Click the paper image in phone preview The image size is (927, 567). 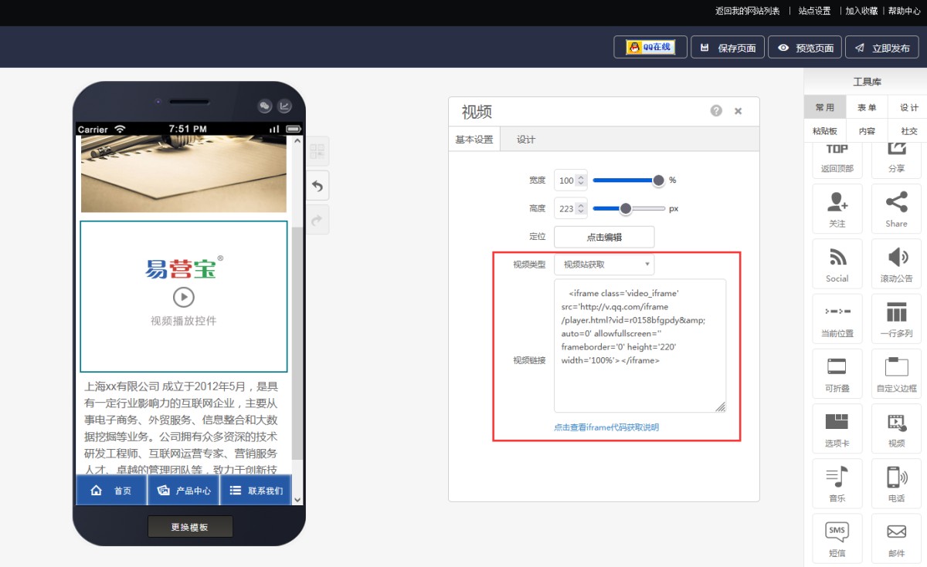[184, 174]
